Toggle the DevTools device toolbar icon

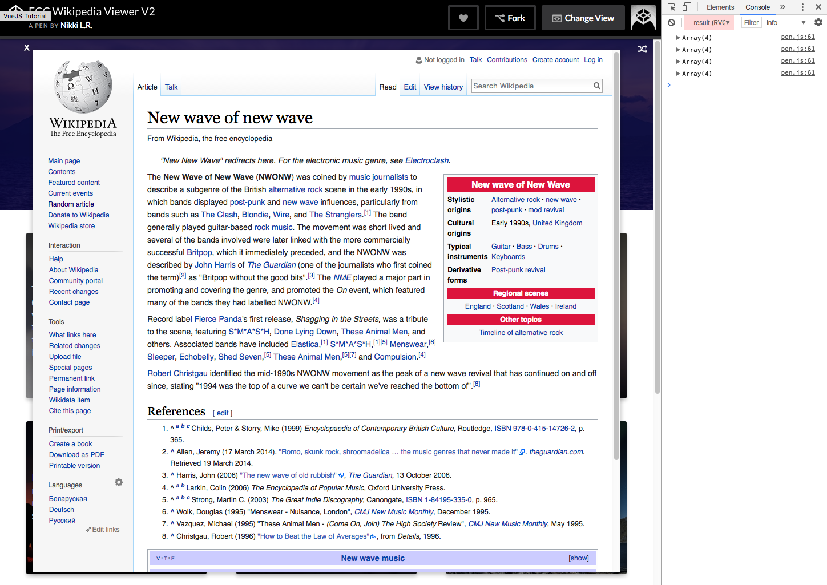pyautogui.click(x=687, y=7)
